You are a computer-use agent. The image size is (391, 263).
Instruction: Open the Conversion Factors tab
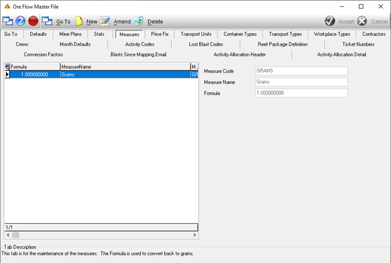pyautogui.click(x=43, y=54)
